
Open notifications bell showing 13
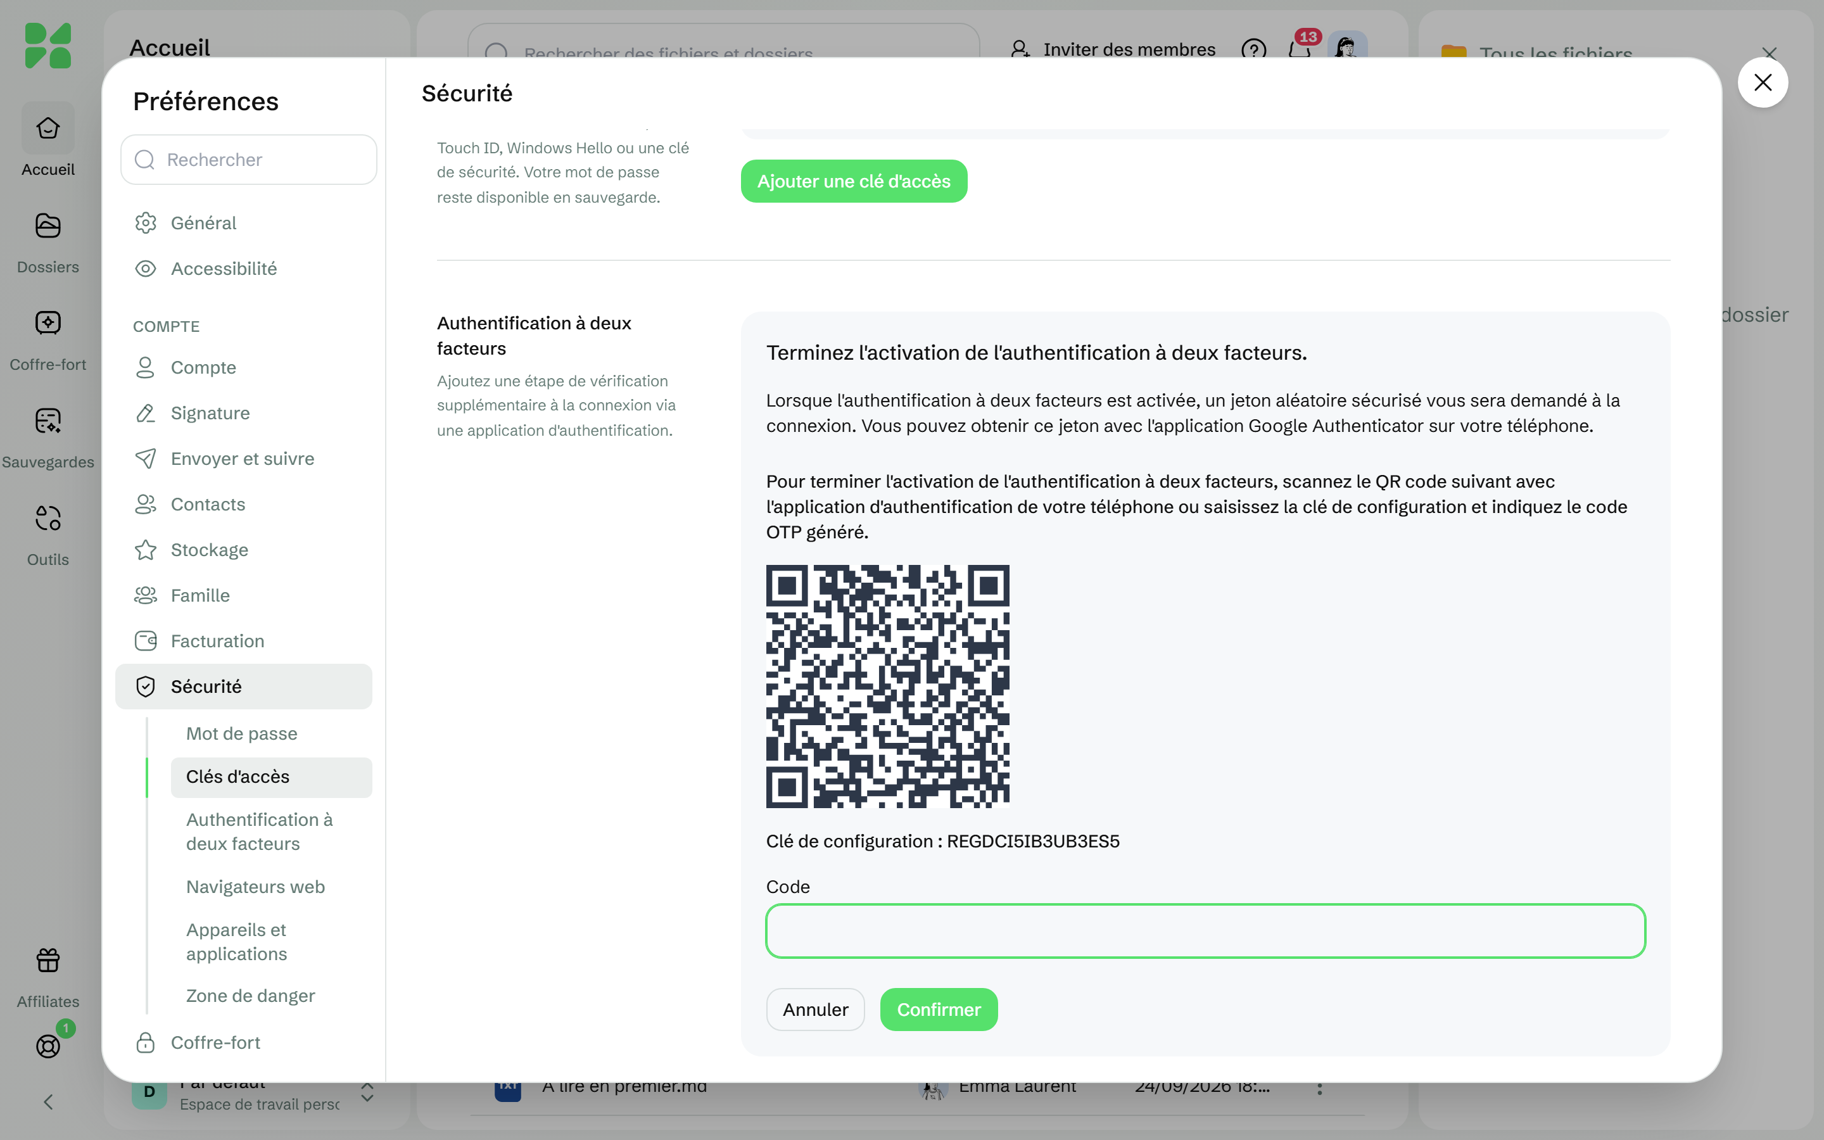point(1300,50)
